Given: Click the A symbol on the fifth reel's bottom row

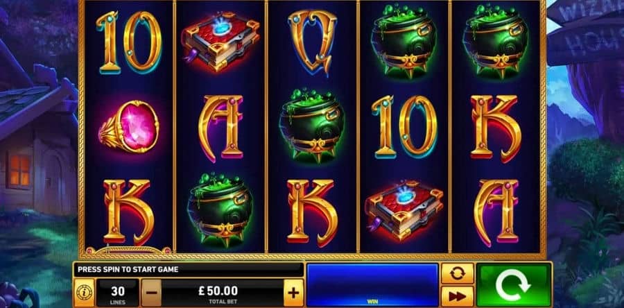Looking at the screenshot, I should tap(496, 212).
